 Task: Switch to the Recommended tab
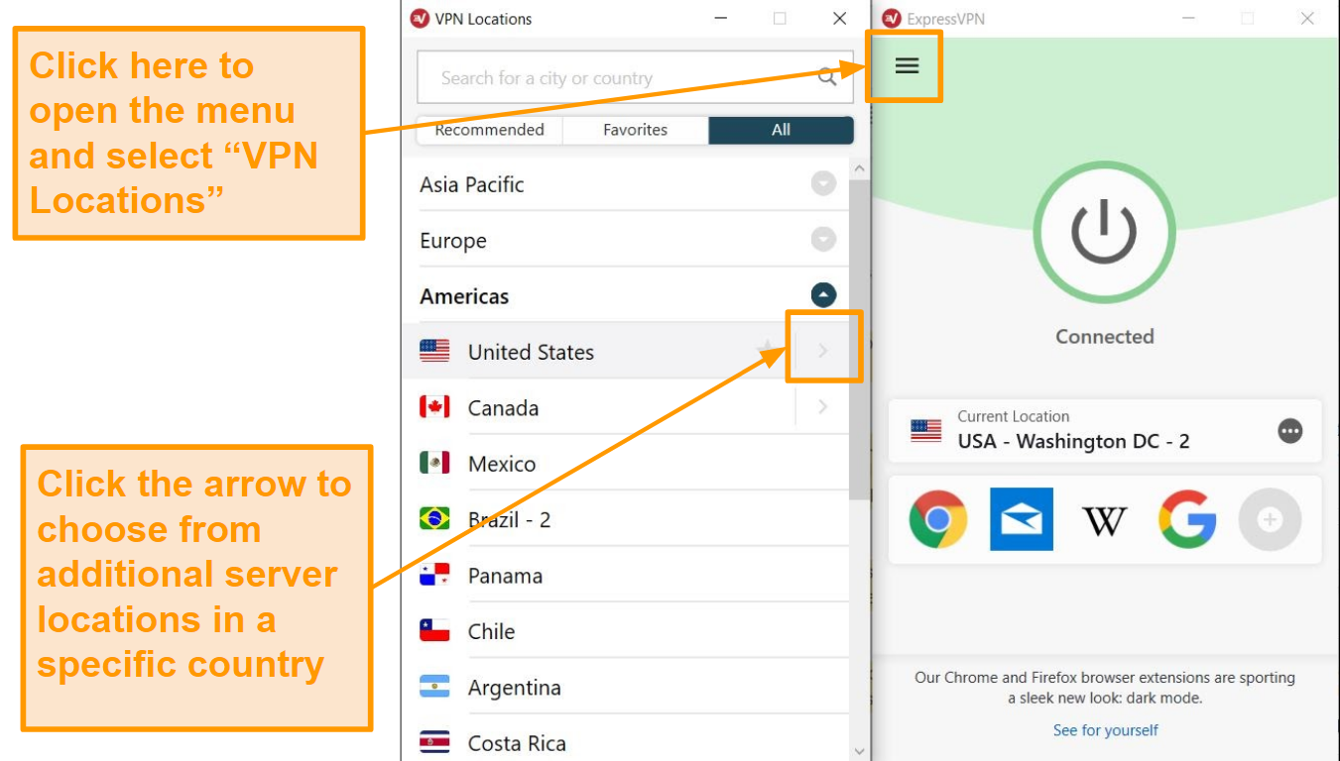click(489, 130)
